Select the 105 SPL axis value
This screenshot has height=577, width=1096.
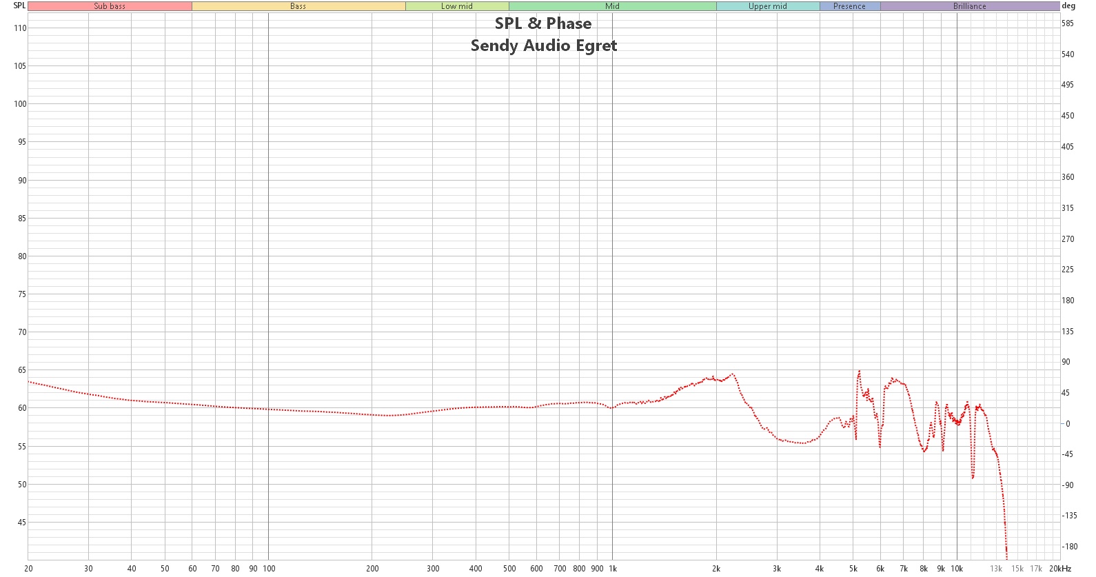tap(20, 66)
